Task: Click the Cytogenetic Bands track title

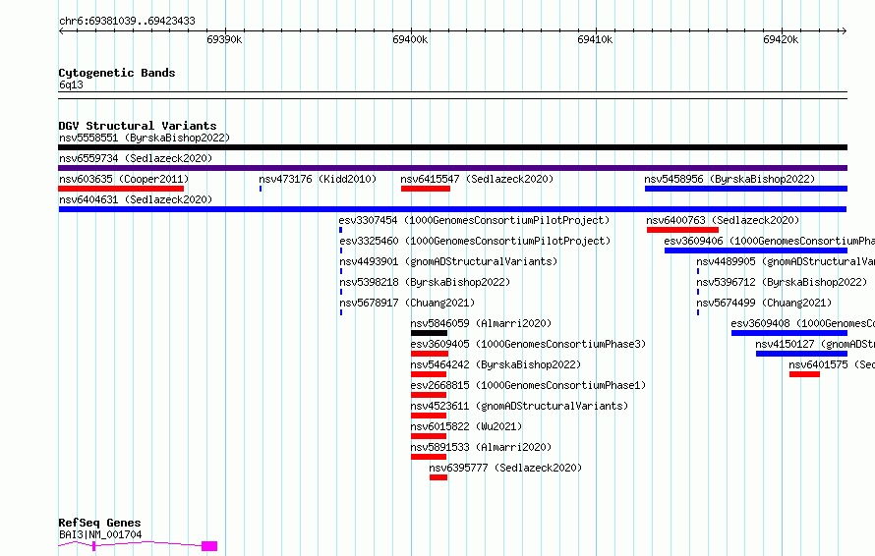Action: point(117,73)
